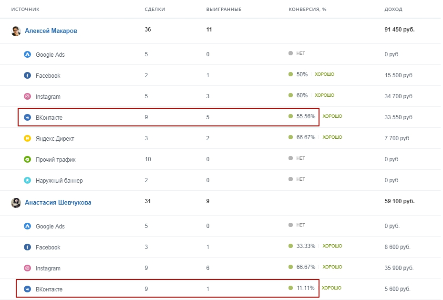Open the Алексей Макаров name link
443x300 pixels.
[x=51, y=31]
